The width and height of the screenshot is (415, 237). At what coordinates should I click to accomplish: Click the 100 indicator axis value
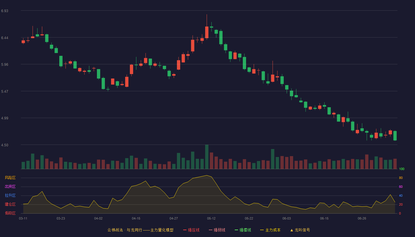click(402, 169)
